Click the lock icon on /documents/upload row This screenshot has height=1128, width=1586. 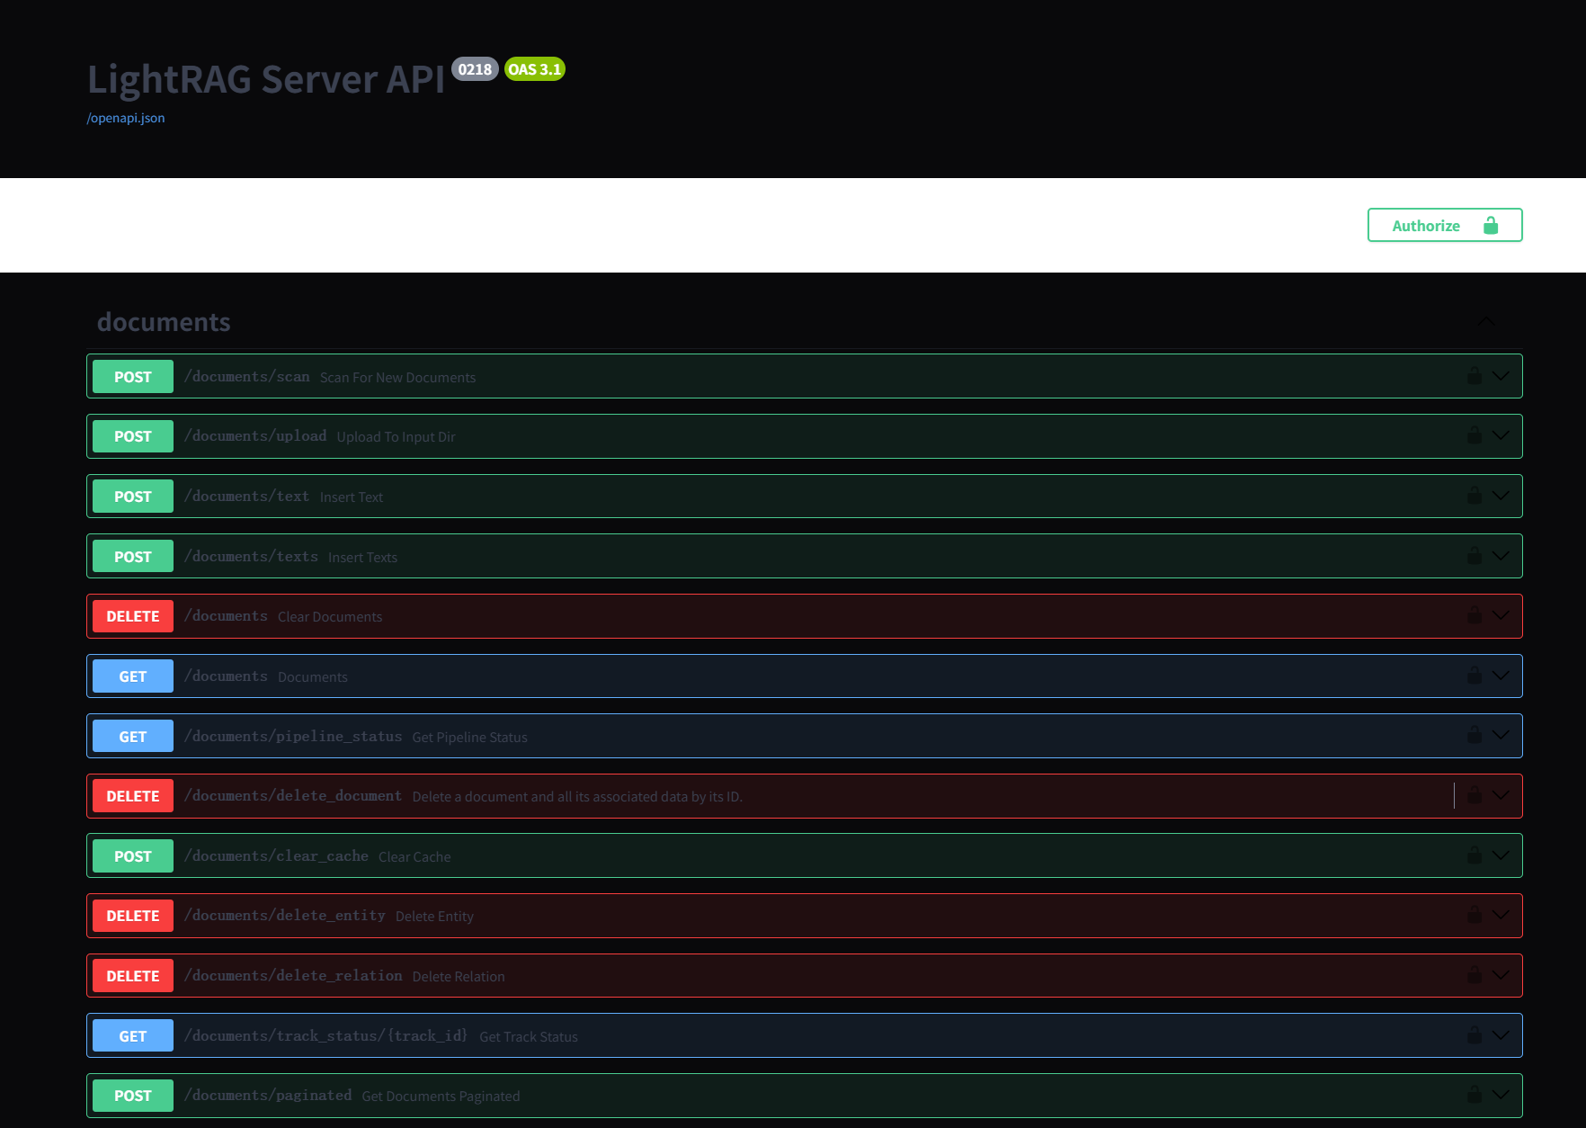(x=1475, y=435)
